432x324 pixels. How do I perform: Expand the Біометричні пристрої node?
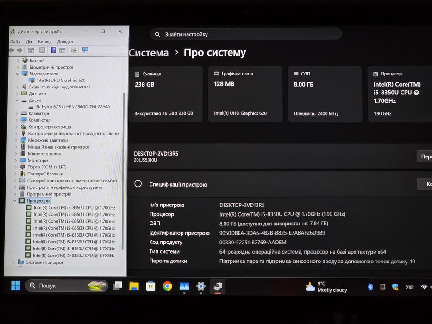point(18,67)
